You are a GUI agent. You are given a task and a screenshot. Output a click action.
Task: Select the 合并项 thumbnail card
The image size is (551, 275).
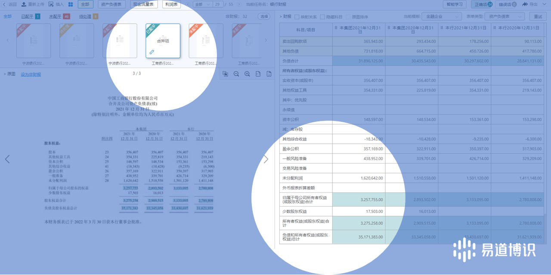(x=163, y=41)
